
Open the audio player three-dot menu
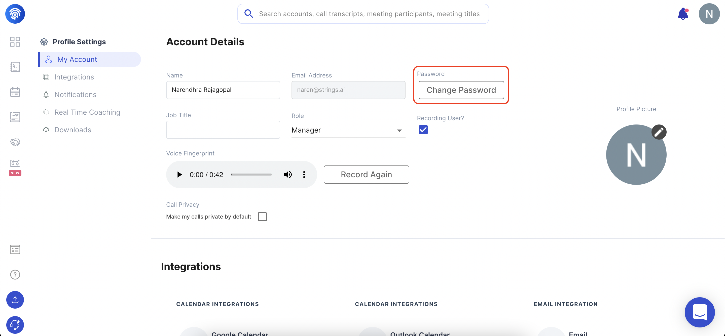(x=304, y=175)
